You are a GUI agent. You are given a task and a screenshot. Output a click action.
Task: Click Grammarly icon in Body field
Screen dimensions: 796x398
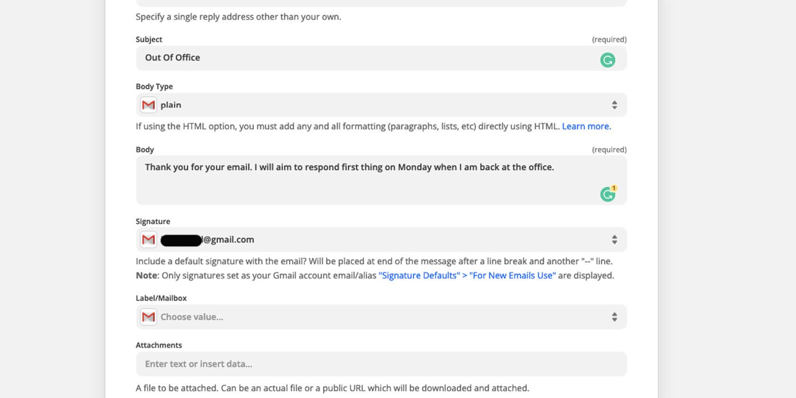[x=607, y=194]
